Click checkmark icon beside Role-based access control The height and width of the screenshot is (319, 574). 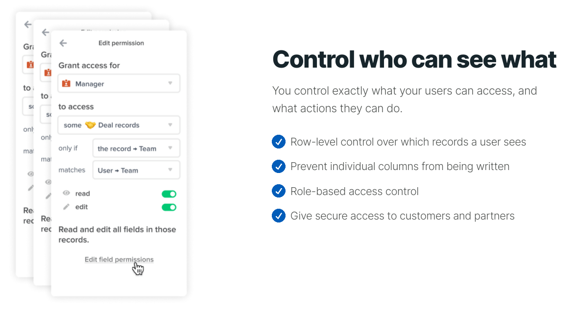tap(279, 191)
